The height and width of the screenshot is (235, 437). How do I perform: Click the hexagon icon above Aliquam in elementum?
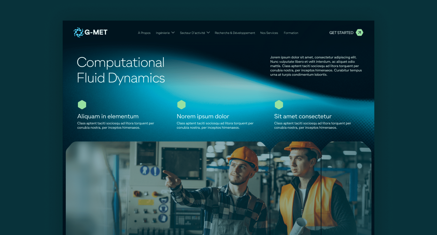(82, 105)
